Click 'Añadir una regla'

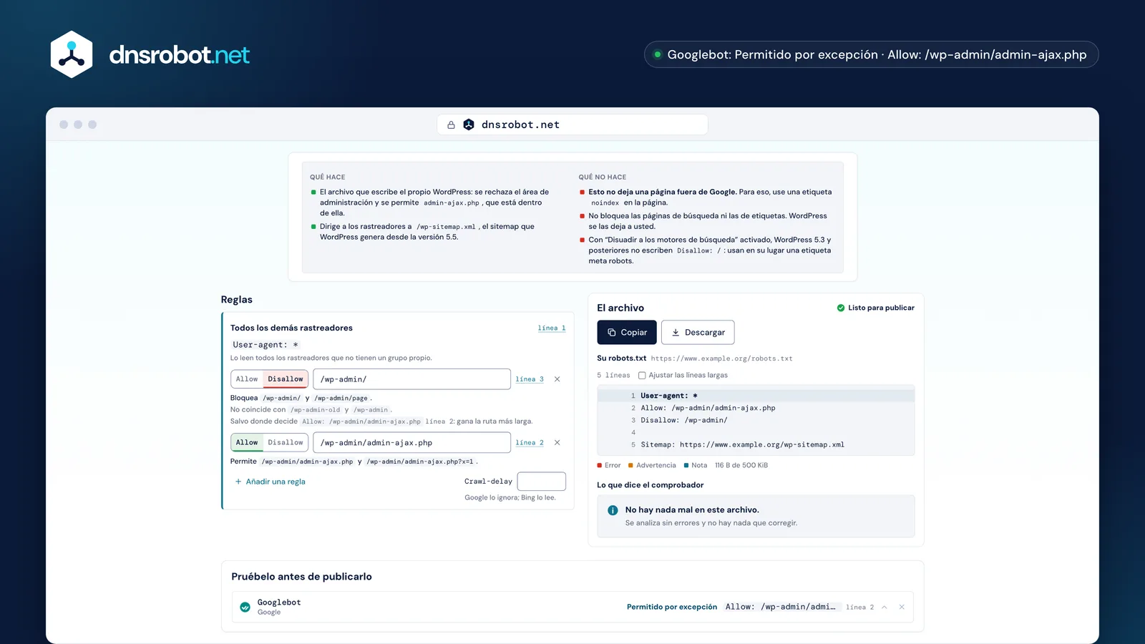(x=271, y=482)
